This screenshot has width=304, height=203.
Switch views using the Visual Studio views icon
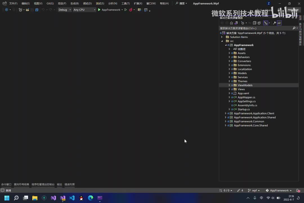[236, 23]
